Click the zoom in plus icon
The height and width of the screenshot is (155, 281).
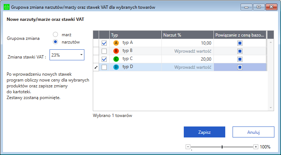(x=256, y=147)
